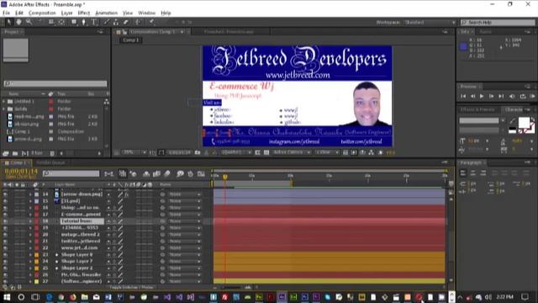Open the Composition menu
This screenshot has height=303, width=538.
pos(42,13)
